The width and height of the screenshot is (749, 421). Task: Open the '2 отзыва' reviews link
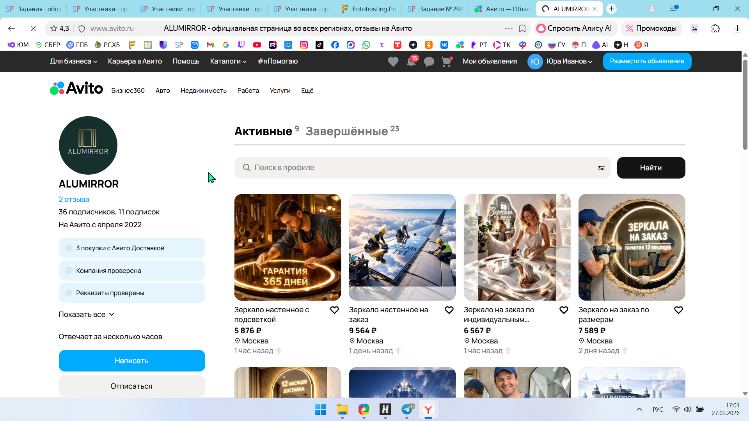pyautogui.click(x=74, y=200)
